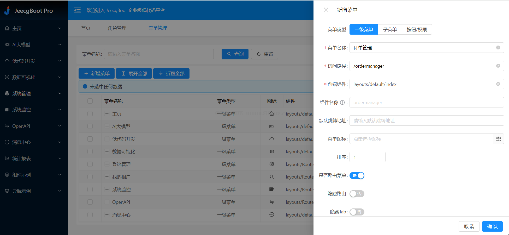Click the 组件示例 layers icon in sidebar
The image size is (509, 235).
(x=7, y=175)
